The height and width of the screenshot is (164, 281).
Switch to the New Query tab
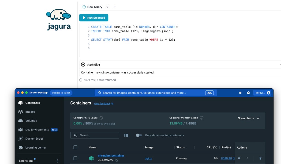point(92,7)
